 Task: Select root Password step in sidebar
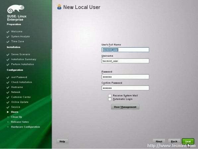(x=19, y=77)
